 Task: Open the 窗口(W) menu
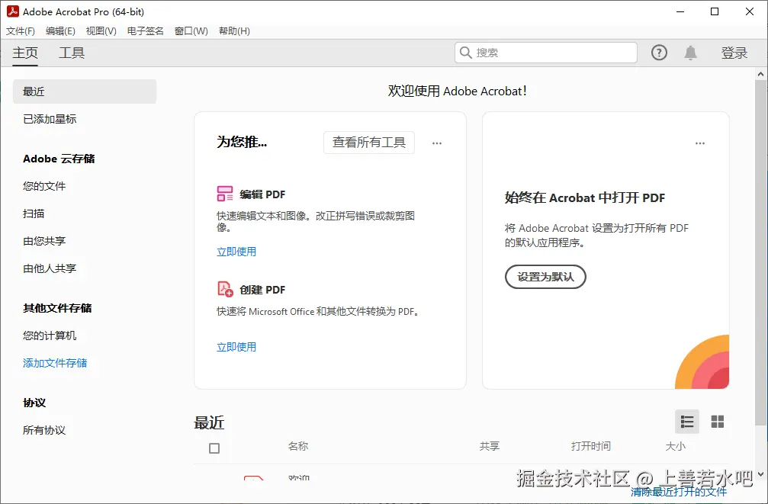point(191,30)
